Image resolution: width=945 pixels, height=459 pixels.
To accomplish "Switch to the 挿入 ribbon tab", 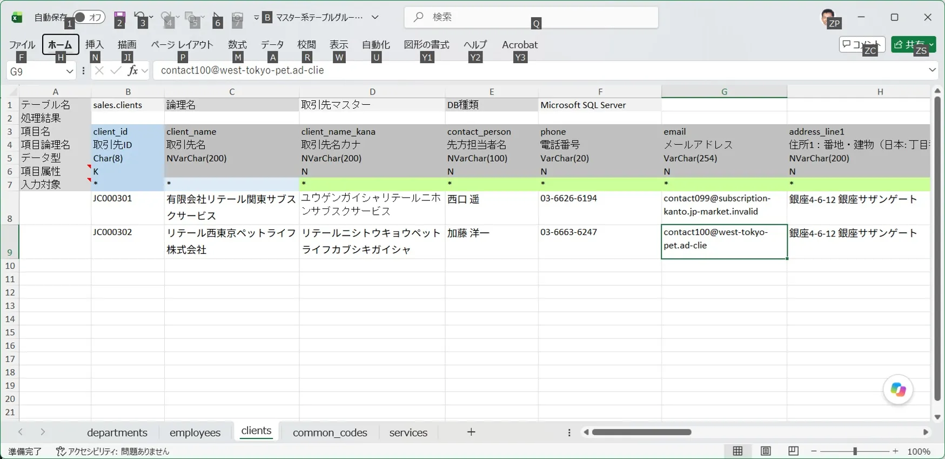I will (95, 45).
